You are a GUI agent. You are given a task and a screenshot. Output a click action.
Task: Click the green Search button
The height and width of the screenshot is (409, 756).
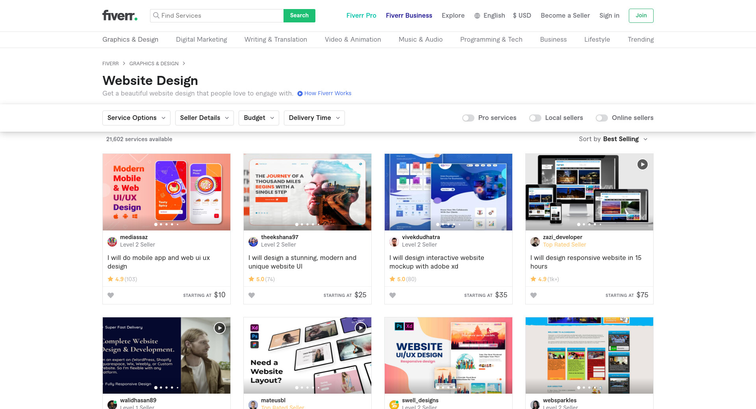pyautogui.click(x=299, y=16)
